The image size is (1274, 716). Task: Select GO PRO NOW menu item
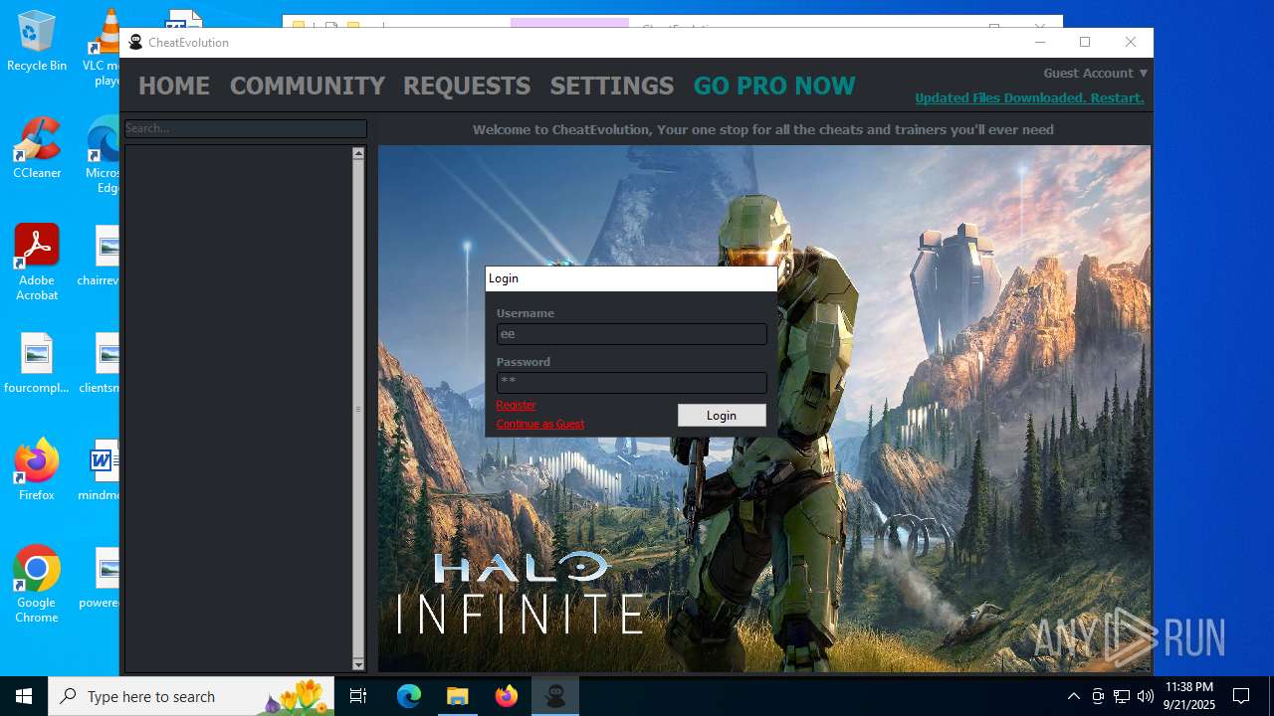click(x=774, y=87)
